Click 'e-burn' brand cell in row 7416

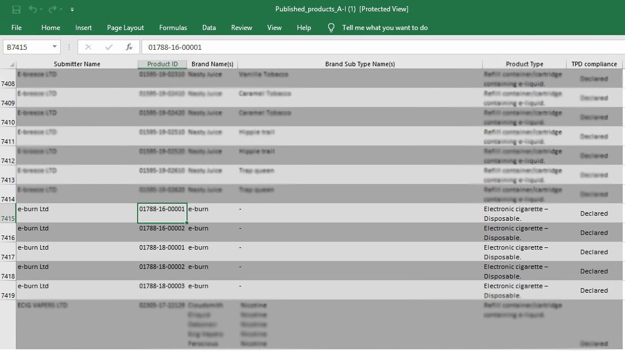(x=212, y=233)
